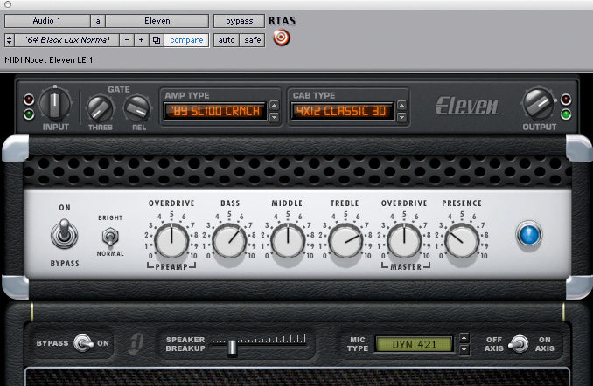Open the '64 Black Lux Normal preset menu
593x386 pixels.
(x=67, y=40)
